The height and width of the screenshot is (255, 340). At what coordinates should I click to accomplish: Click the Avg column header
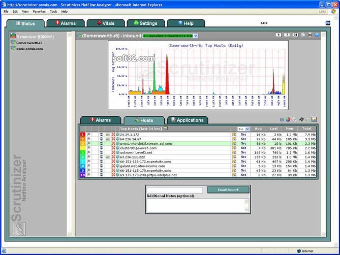258,129
